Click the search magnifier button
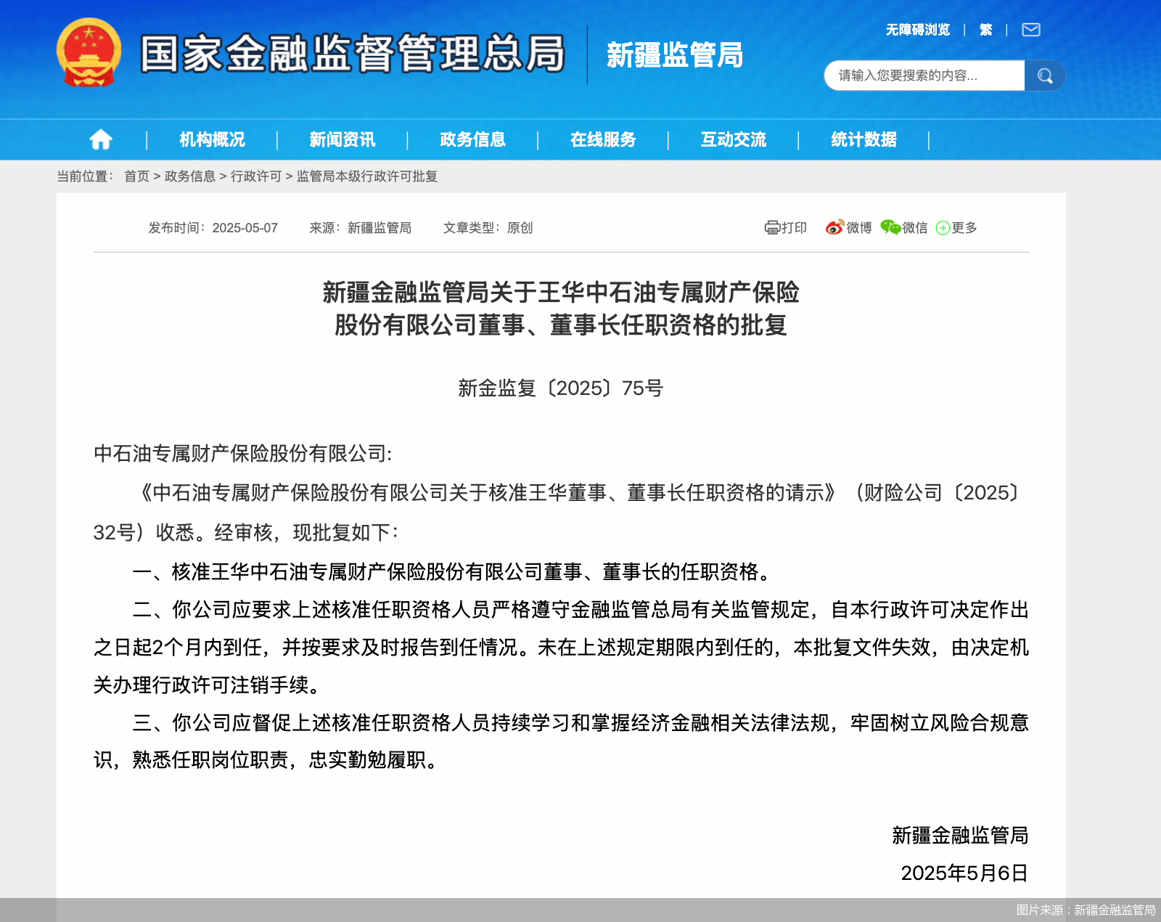The width and height of the screenshot is (1161, 922). click(1044, 76)
